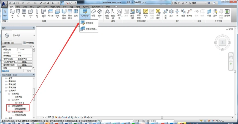Screen dimensions: 238x124
Task: Choose 放置在主体上 (Place on Host) option
Action: [89, 29]
